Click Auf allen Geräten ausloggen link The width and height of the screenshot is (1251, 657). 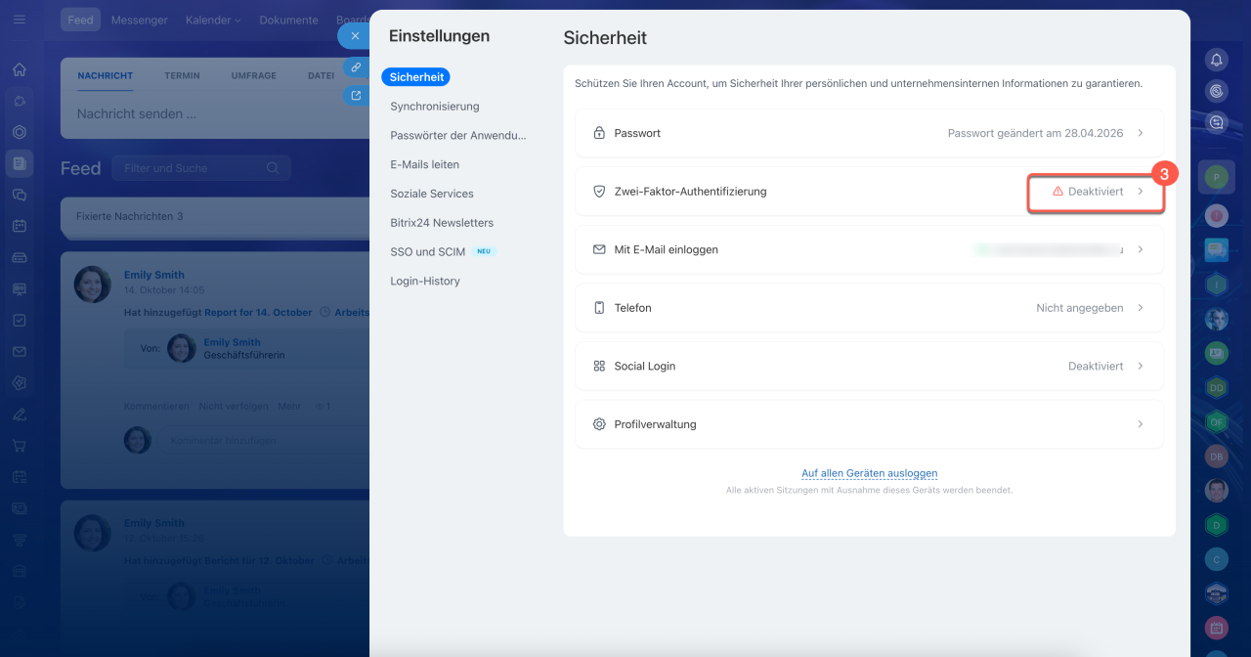870,473
